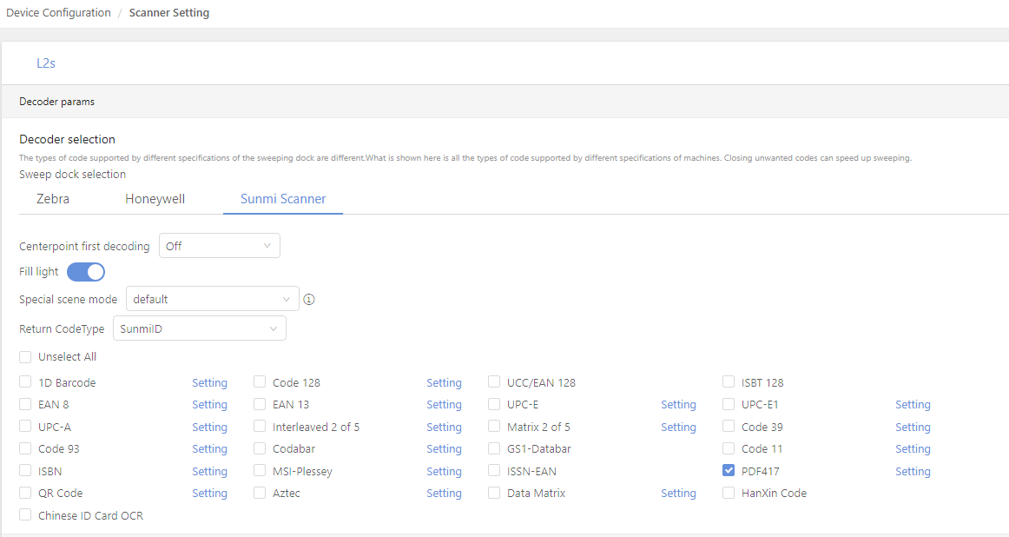Open Setting for Matrix 2 of 5
The image size is (1009, 537).
click(678, 428)
